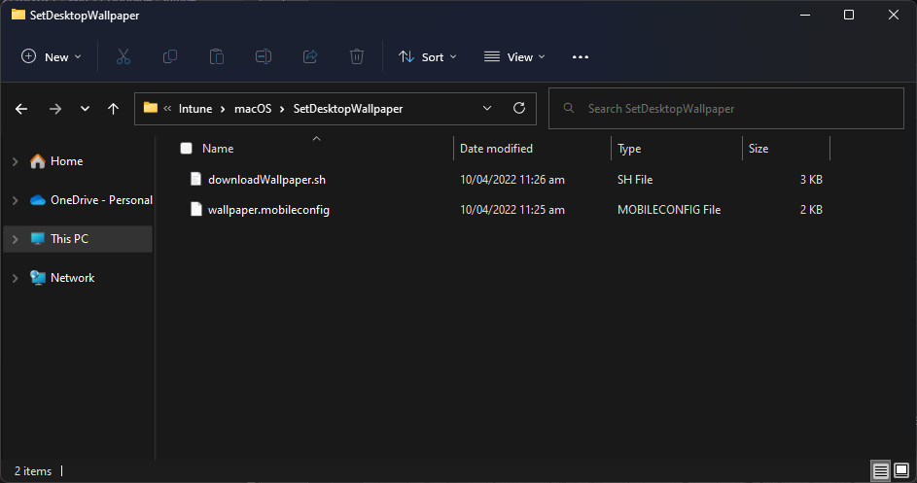Click the 2 items status text

33,470
